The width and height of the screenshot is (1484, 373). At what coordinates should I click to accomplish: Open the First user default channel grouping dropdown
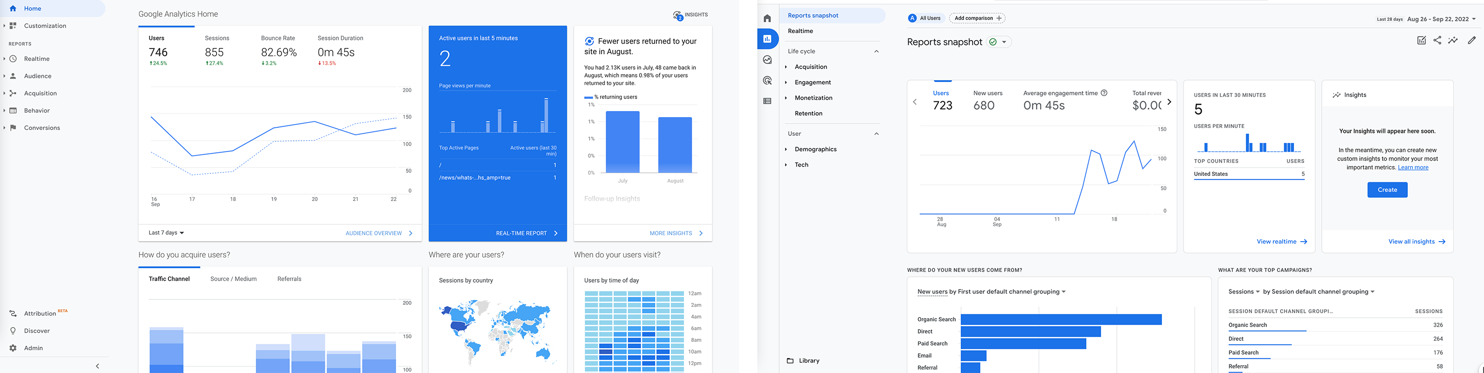pos(1012,292)
